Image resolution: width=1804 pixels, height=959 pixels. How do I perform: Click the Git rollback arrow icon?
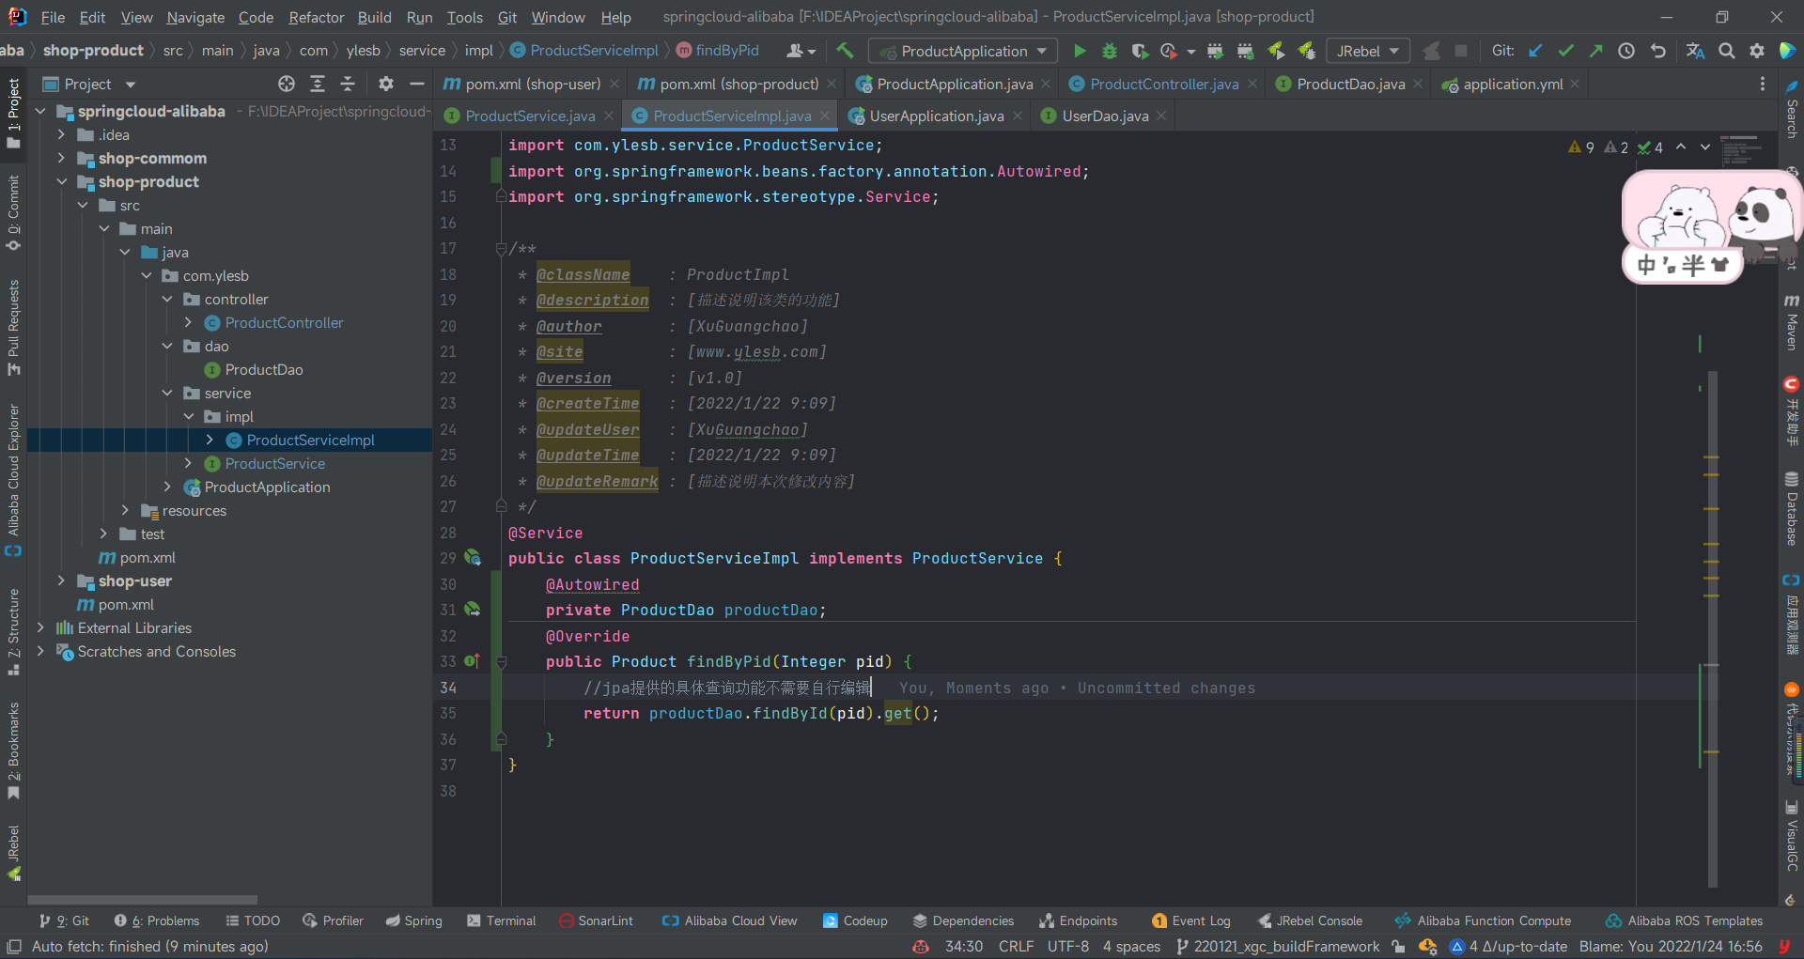1658,51
